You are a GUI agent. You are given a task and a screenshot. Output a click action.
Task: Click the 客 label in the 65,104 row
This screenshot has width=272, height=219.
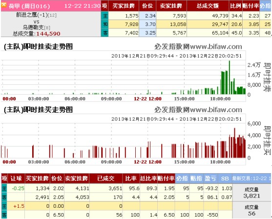pyautogui.click(x=105, y=33)
